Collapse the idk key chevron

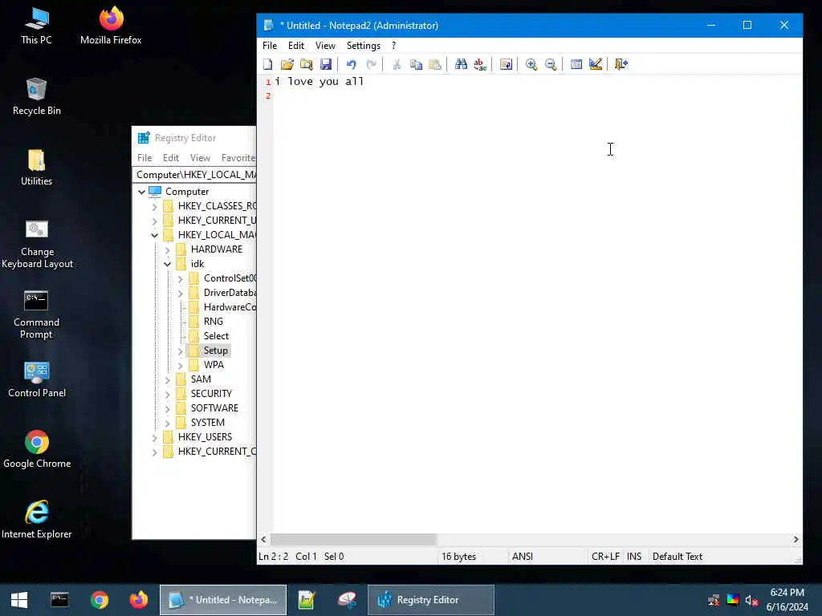pos(168,264)
